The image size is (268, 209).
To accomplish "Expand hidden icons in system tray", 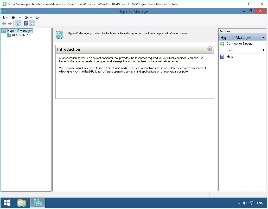I will [x=238, y=203].
